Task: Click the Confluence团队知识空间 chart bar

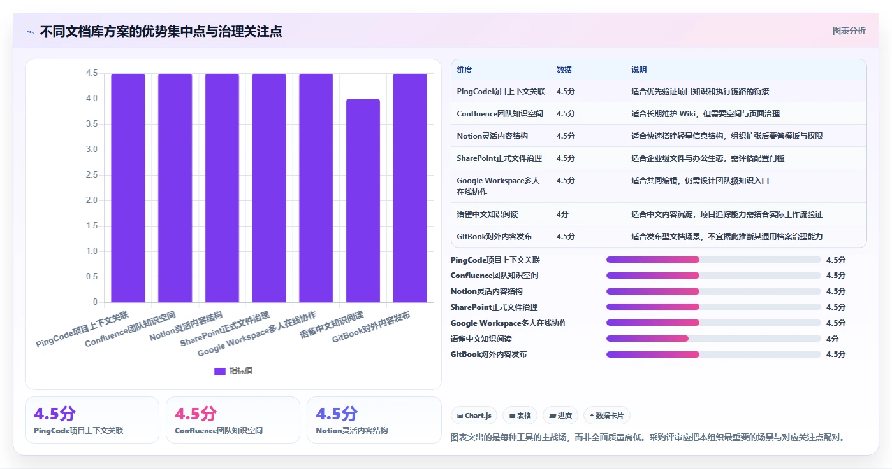Action: (175, 188)
